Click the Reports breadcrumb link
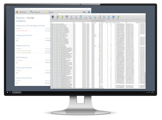This screenshot has height=120, width=162. (20, 18)
